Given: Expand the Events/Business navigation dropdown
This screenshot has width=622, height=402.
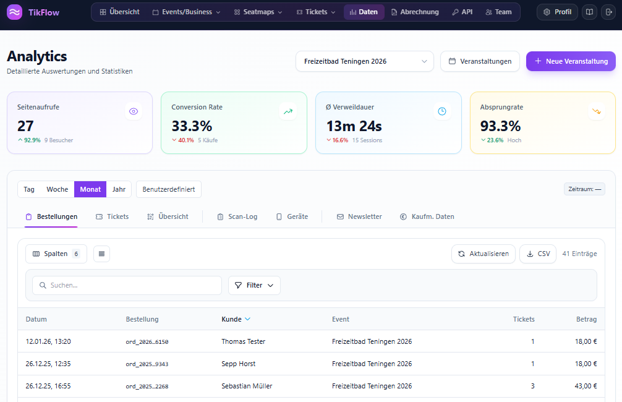Looking at the screenshot, I should point(185,11).
